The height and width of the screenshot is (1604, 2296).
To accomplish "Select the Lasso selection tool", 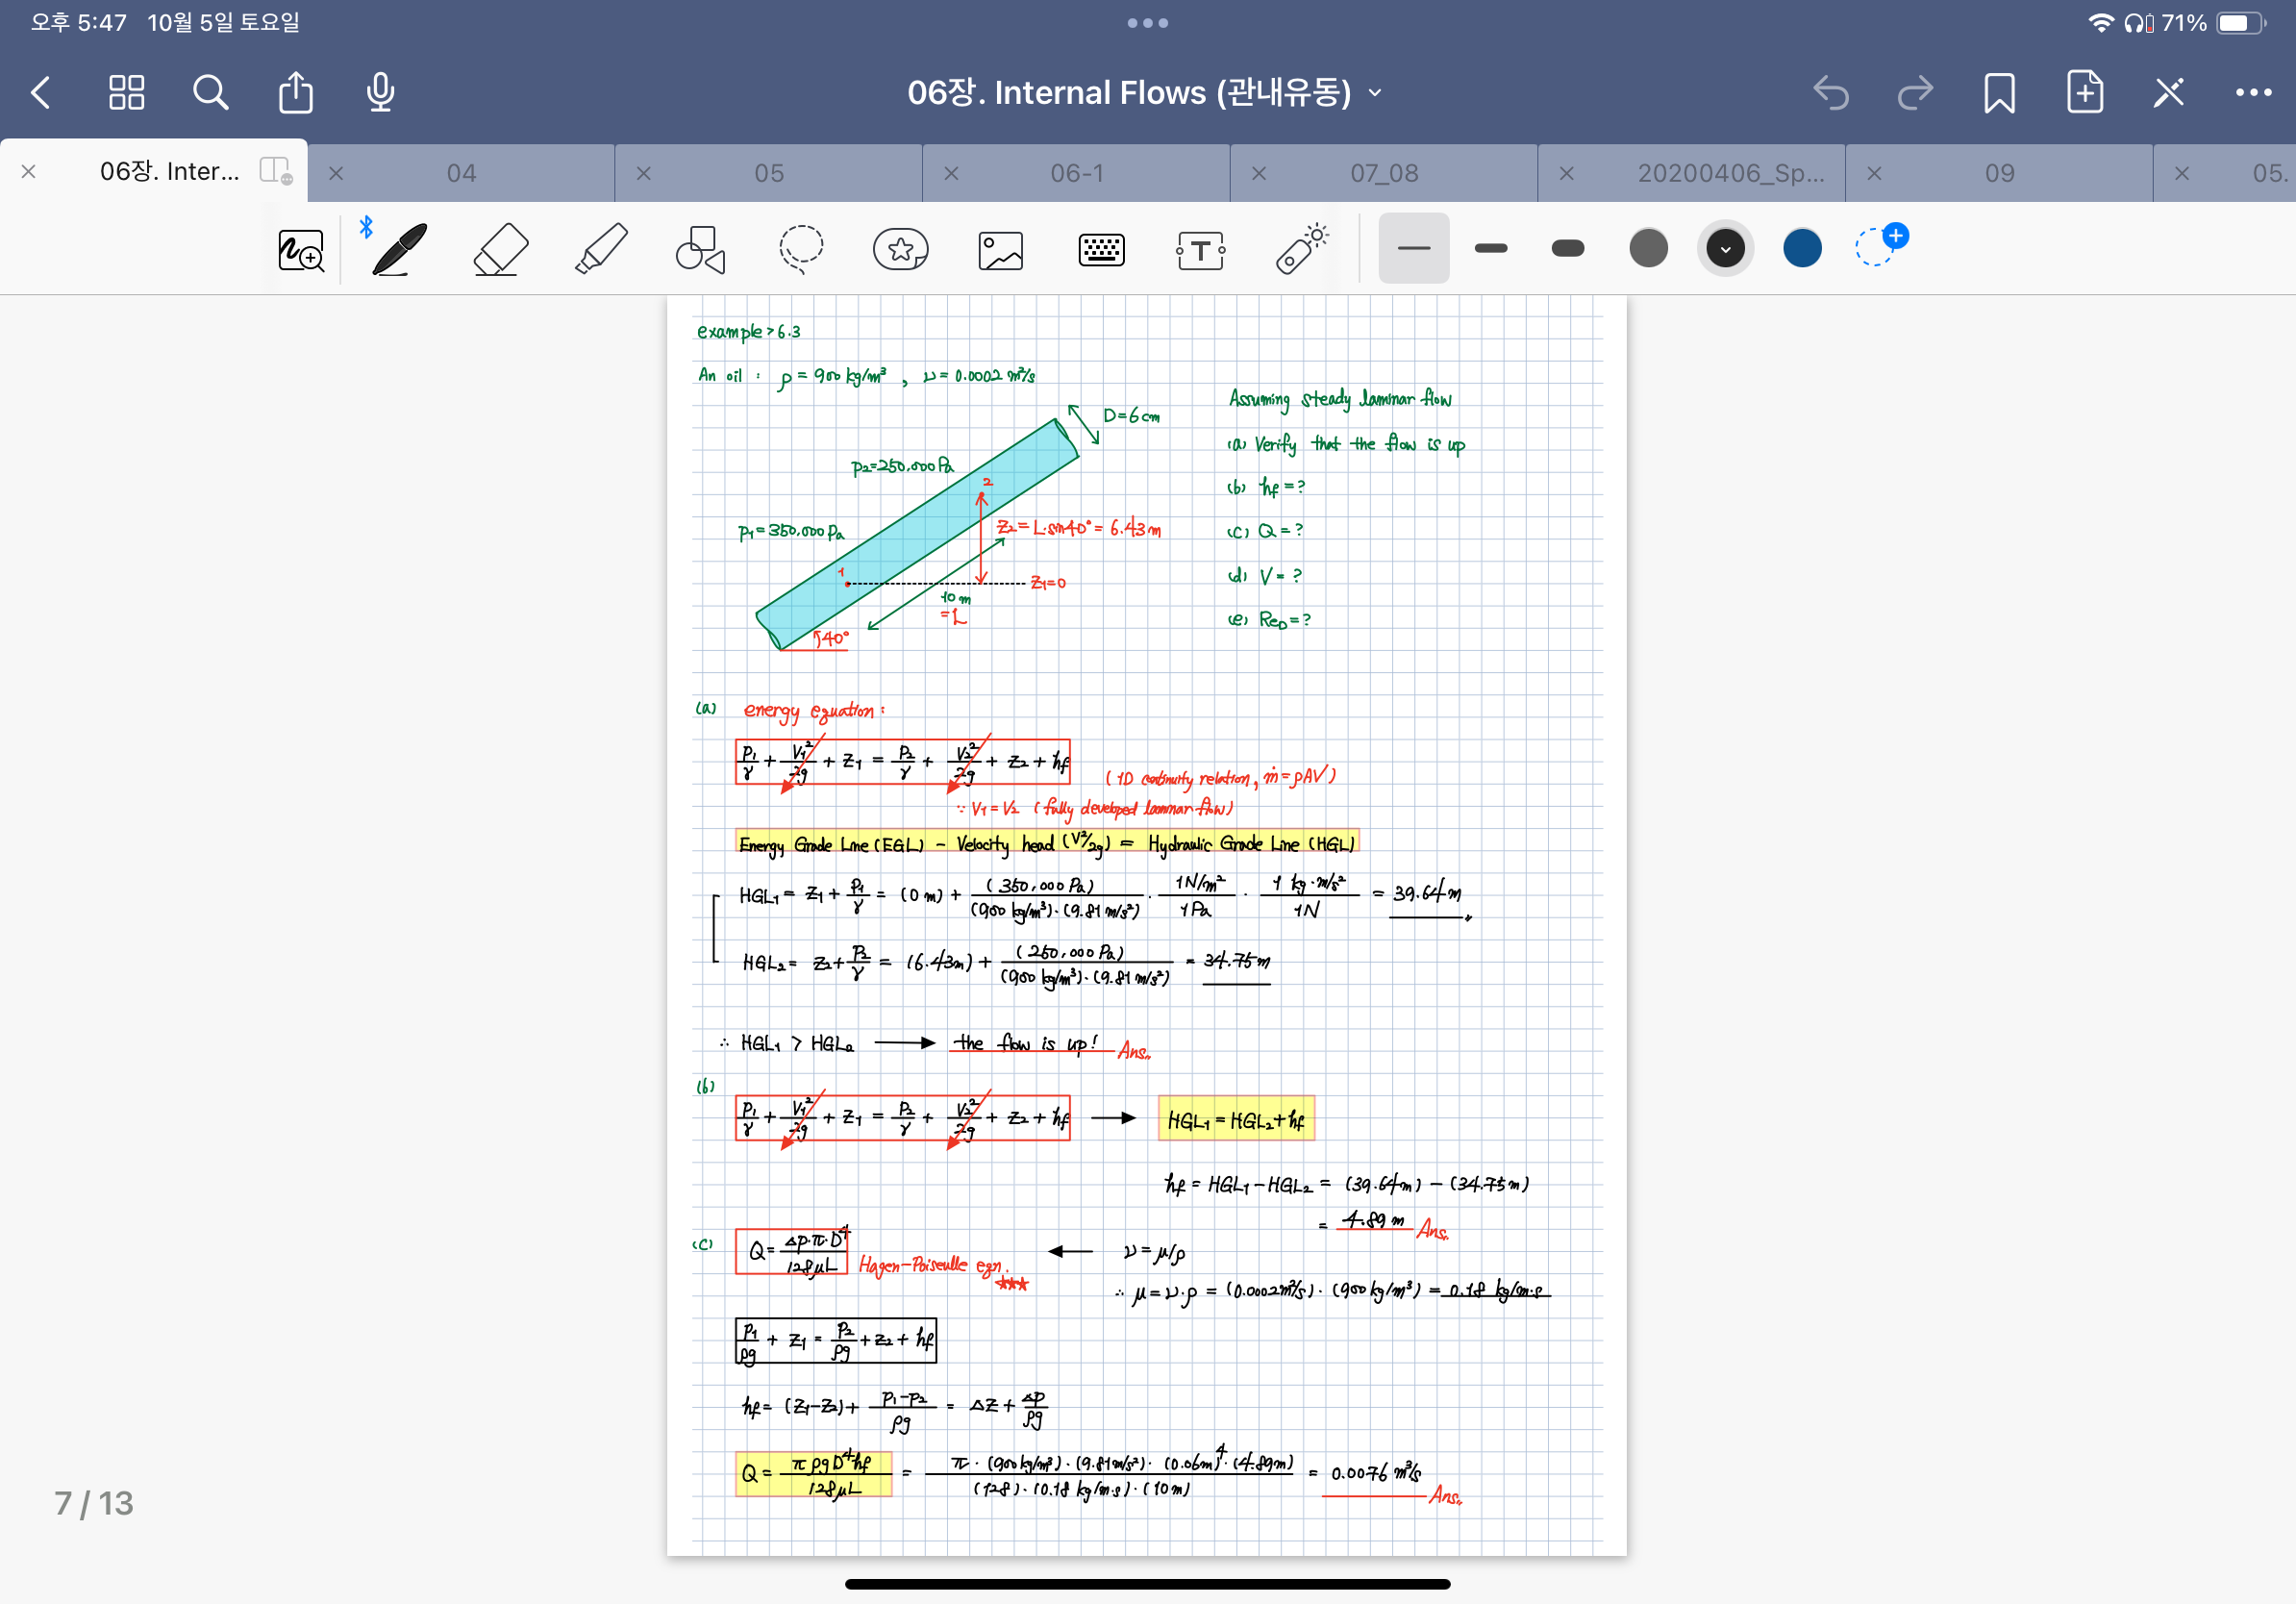I will (x=801, y=249).
